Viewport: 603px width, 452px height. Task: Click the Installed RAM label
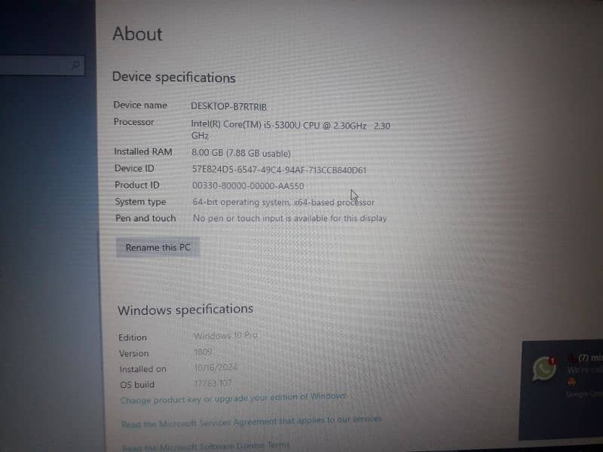pyautogui.click(x=143, y=152)
